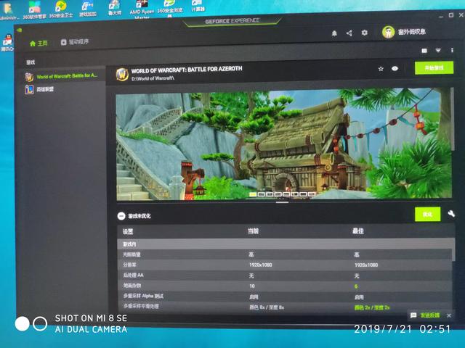The width and height of the screenshot is (465, 348).
Task: Click the share icon in header
Action: [x=349, y=33]
